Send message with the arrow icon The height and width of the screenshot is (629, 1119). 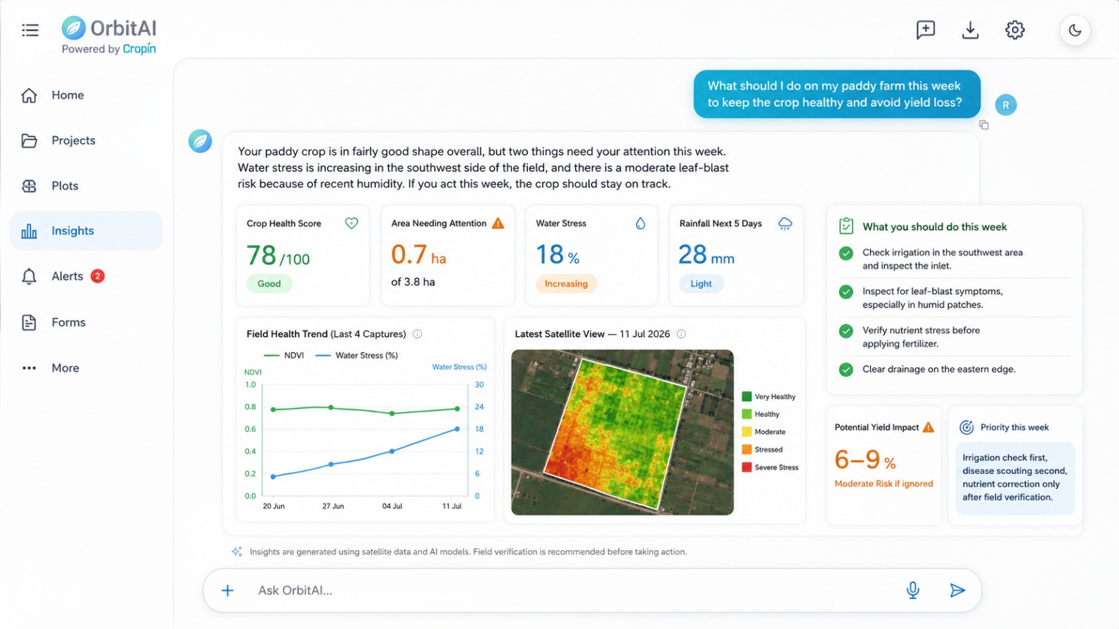pos(957,591)
